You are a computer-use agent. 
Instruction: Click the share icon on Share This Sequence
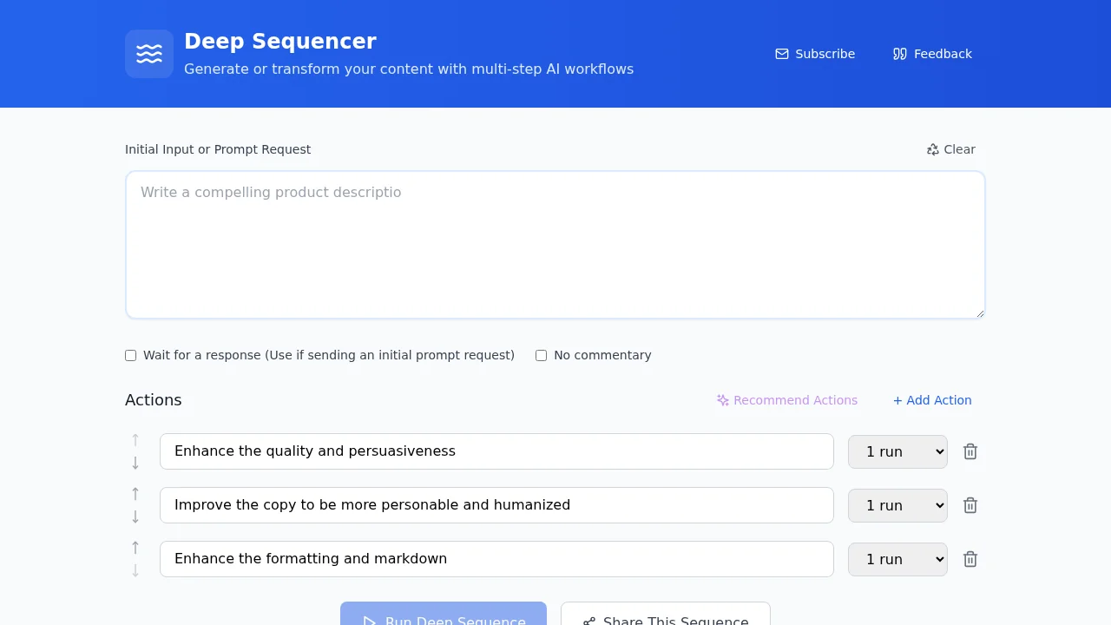[x=588, y=621]
